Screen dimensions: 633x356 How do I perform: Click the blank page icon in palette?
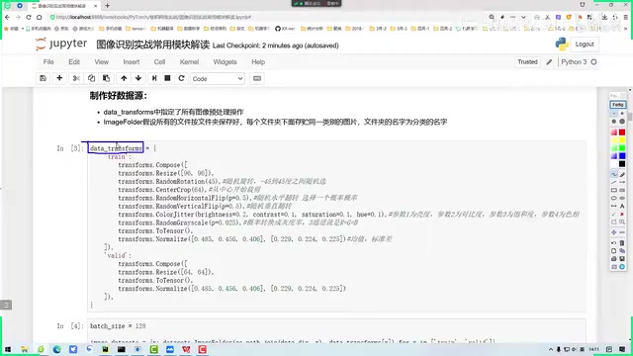click(x=613, y=250)
